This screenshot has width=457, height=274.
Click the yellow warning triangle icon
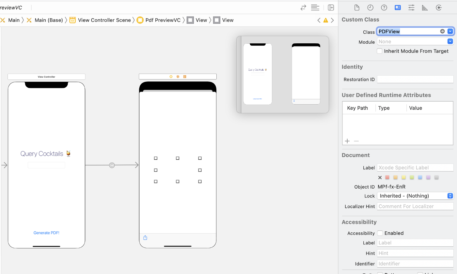click(x=325, y=20)
